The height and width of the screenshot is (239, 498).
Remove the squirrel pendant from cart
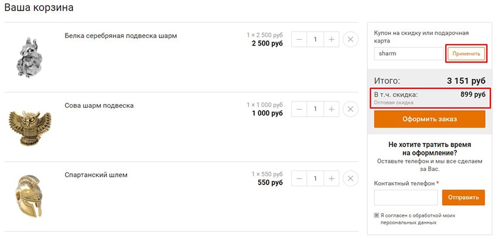click(350, 40)
